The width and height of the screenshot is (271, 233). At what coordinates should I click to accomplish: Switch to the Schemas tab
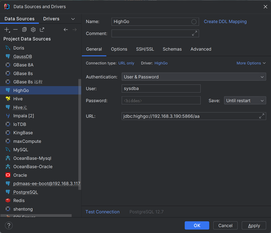pyautogui.click(x=172, y=49)
